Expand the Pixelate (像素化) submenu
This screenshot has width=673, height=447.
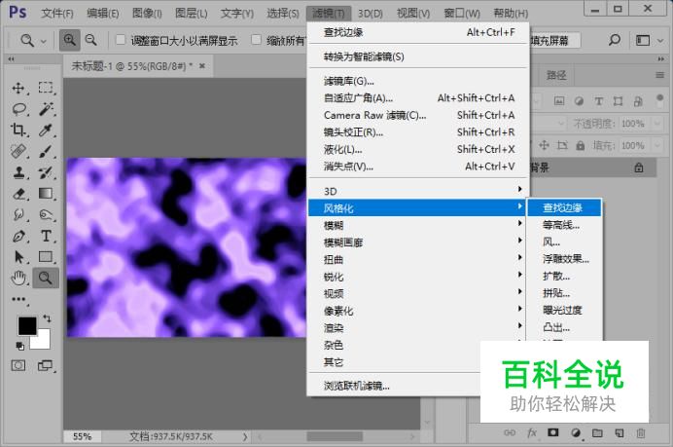(x=419, y=311)
